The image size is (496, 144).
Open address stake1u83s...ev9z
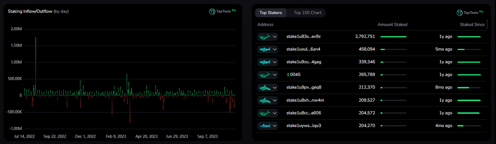[x=304, y=36]
